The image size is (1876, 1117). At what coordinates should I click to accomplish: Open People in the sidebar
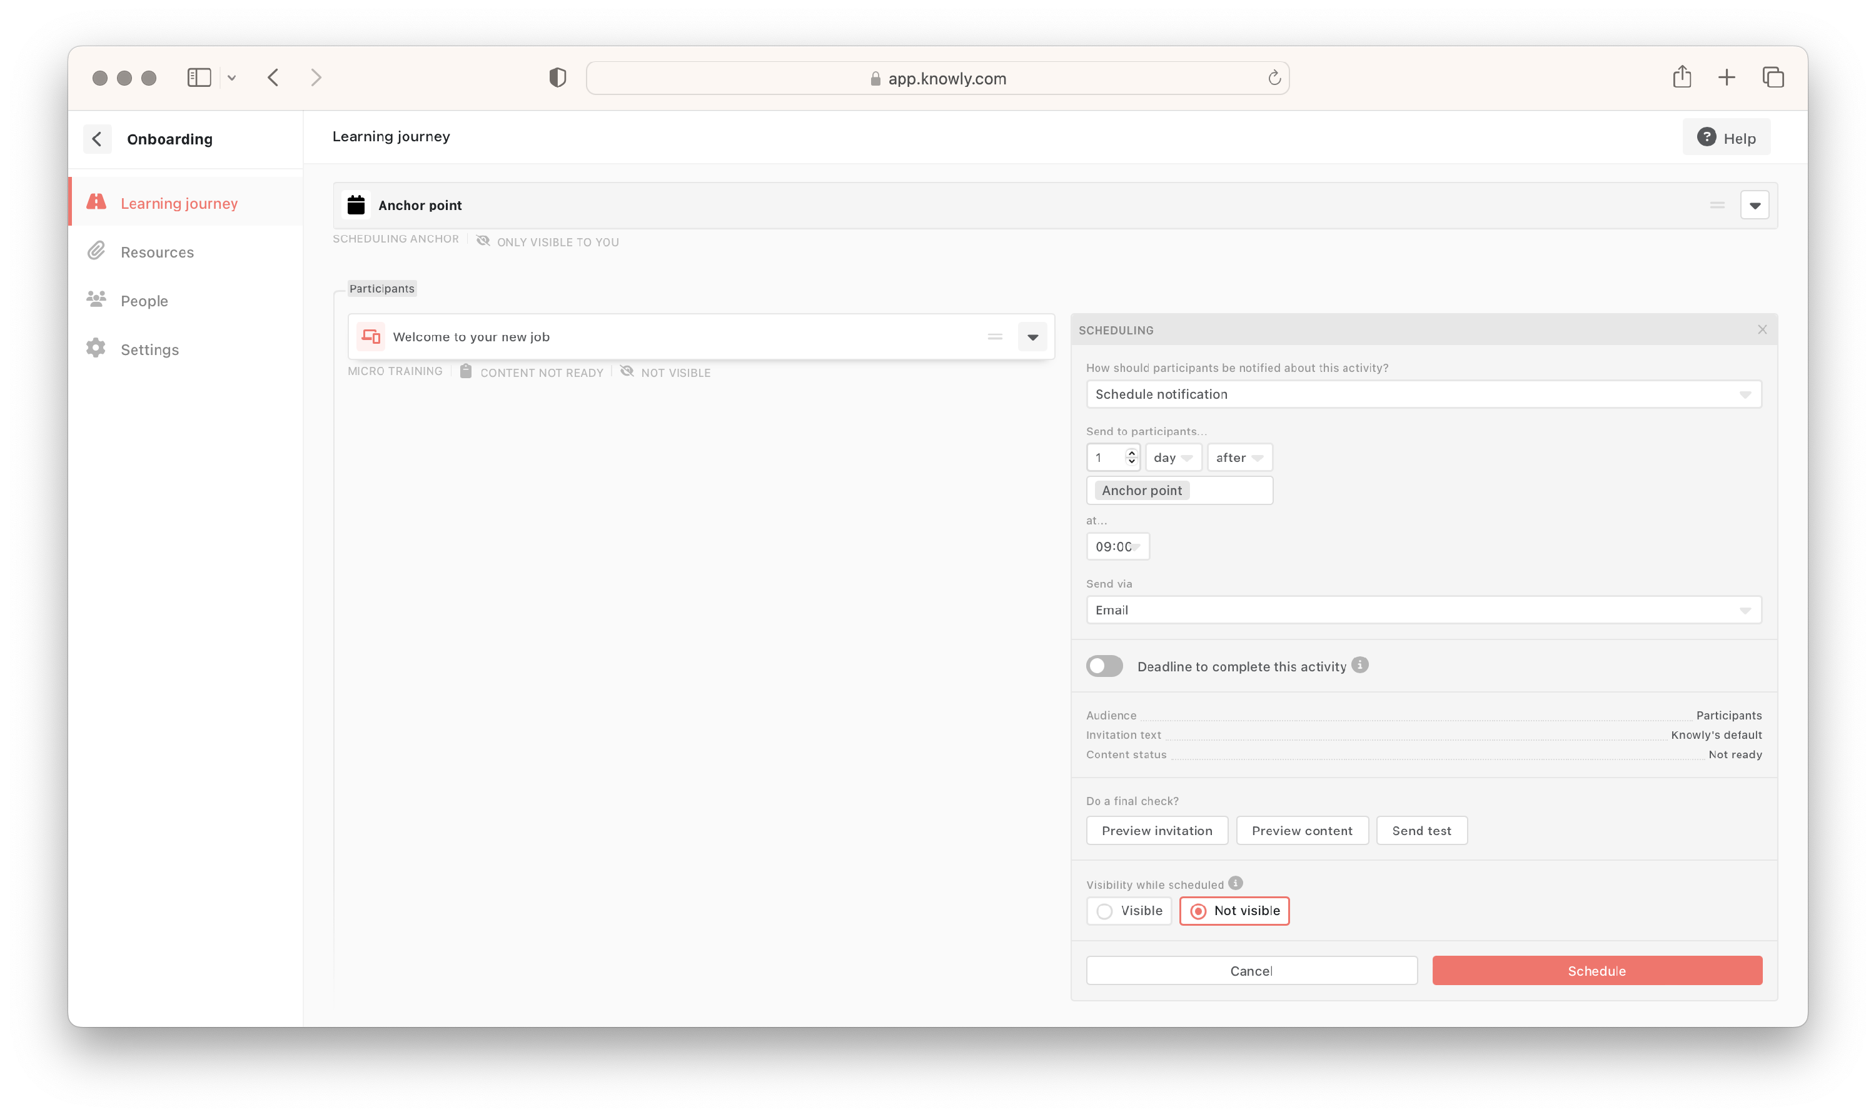[186, 301]
